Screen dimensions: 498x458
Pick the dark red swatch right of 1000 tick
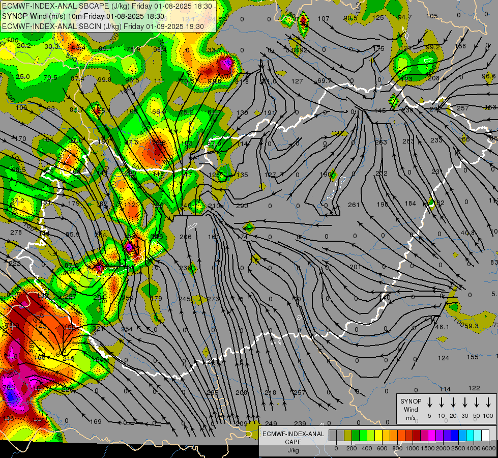tap(417, 435)
